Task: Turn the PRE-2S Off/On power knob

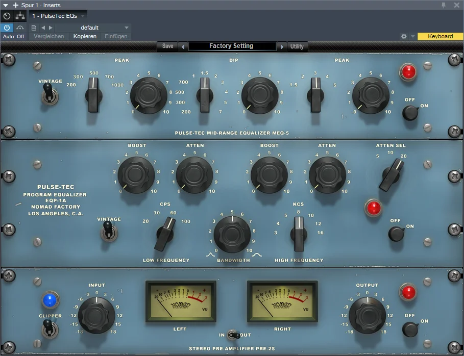Action: coord(410,329)
